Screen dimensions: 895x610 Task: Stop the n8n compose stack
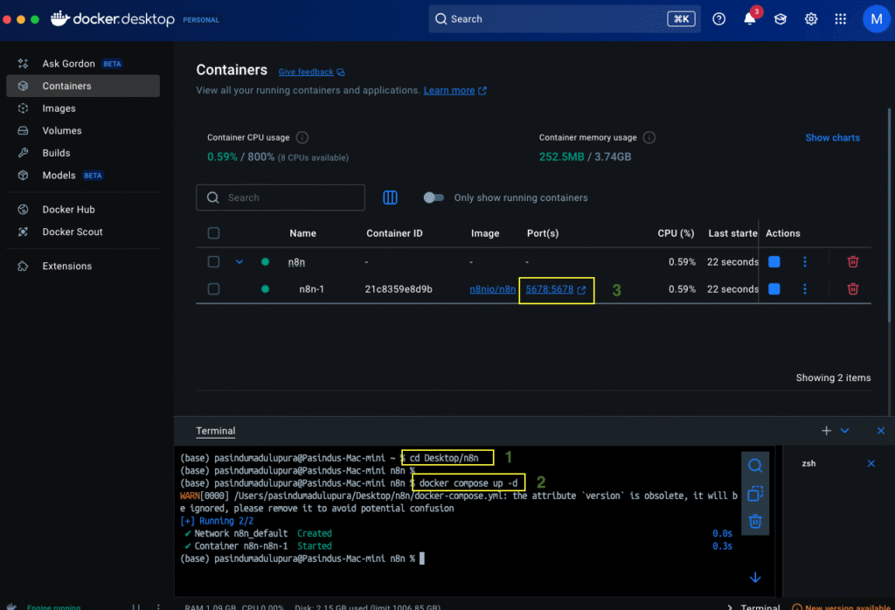click(774, 262)
